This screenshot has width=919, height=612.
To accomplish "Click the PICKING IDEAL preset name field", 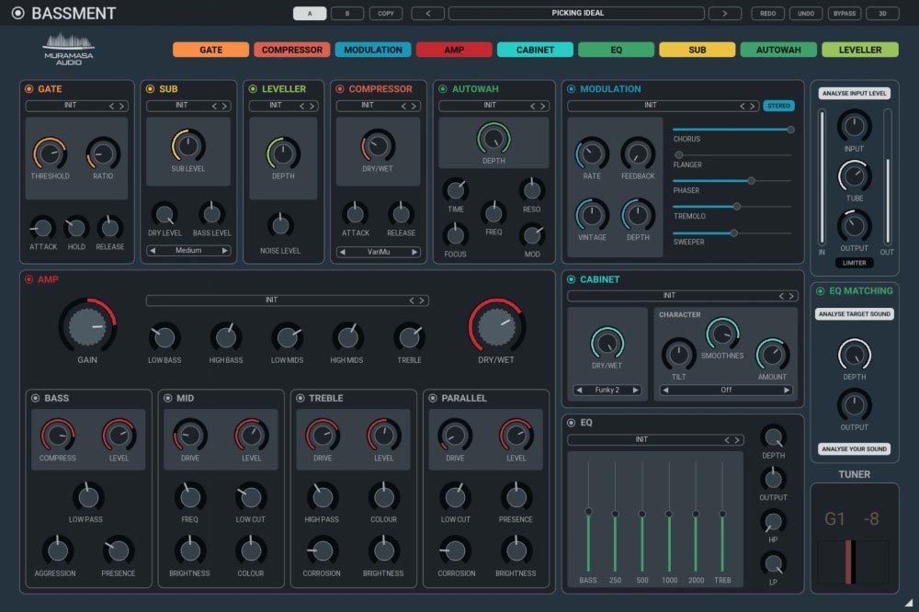I will click(575, 13).
